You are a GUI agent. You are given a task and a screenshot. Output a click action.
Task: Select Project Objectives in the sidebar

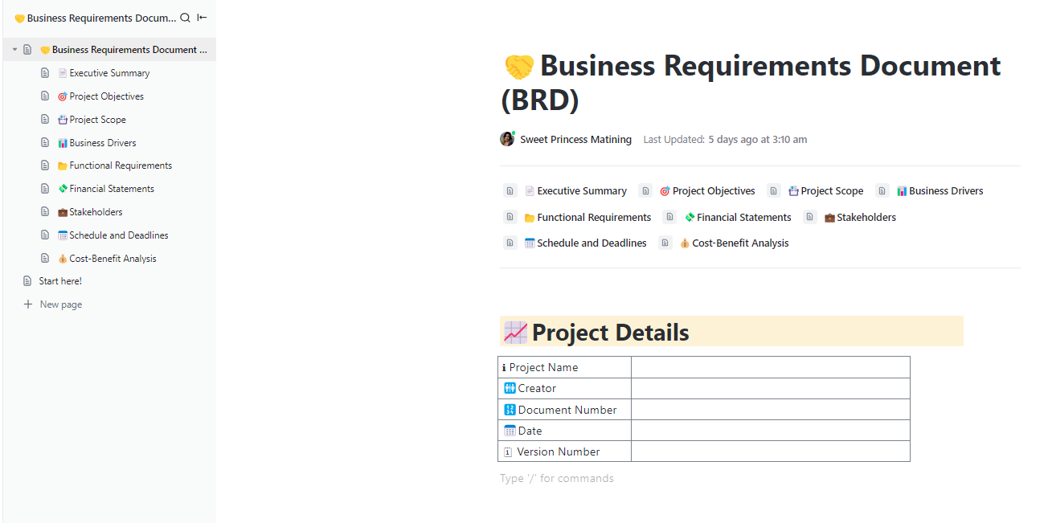click(106, 96)
